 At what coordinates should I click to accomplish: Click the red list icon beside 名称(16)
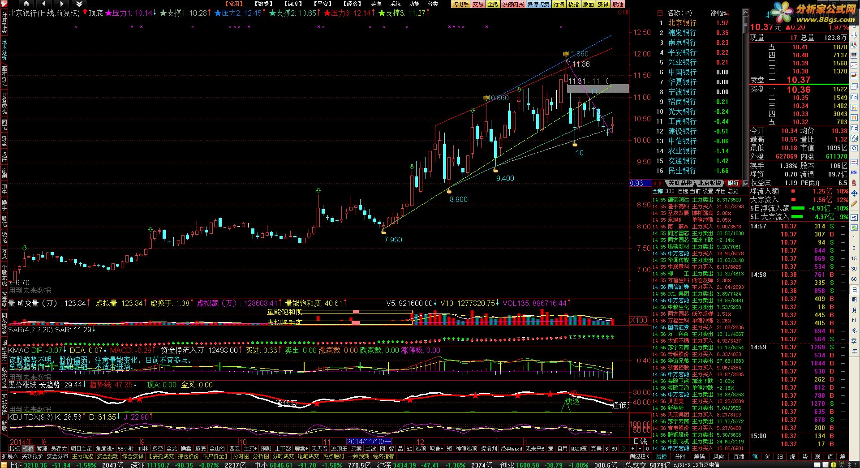660,13
